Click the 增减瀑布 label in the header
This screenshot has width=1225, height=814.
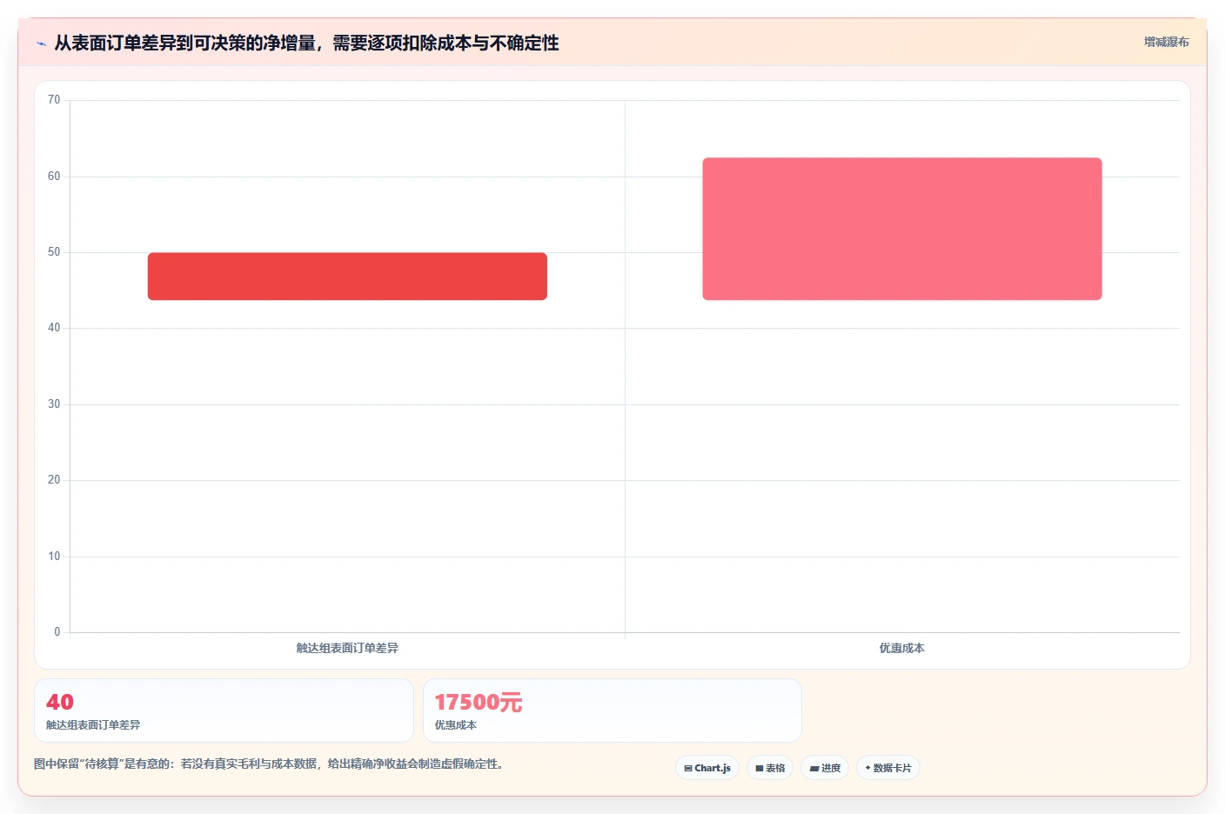pyautogui.click(x=1166, y=42)
